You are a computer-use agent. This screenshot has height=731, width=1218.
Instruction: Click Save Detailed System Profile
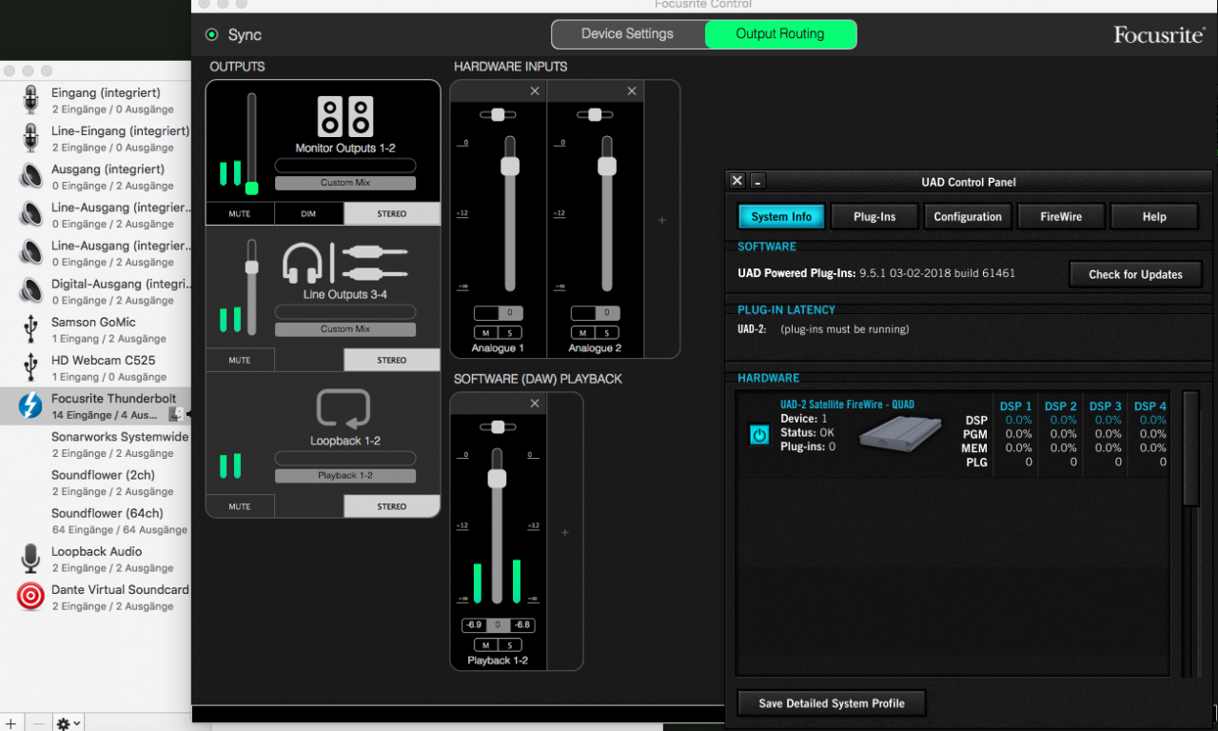tap(832, 703)
